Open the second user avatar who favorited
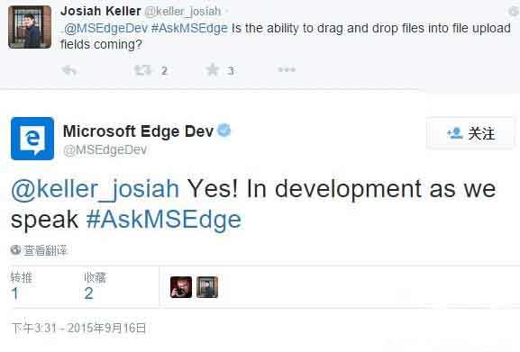 pyautogui.click(x=207, y=287)
